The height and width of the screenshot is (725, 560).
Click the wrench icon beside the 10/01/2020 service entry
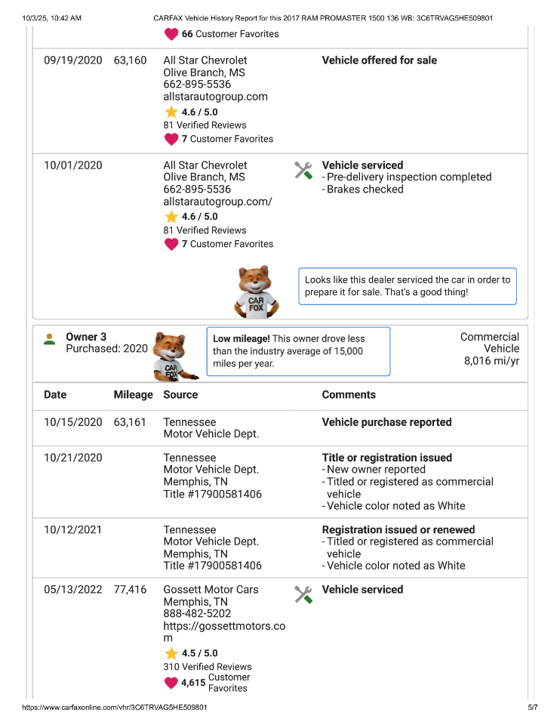point(303,170)
